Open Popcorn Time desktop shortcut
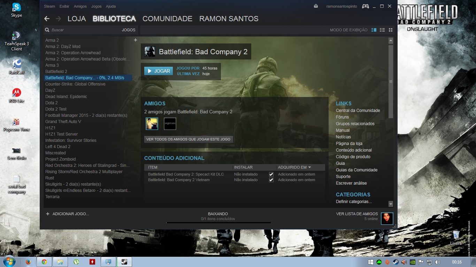 (16, 124)
